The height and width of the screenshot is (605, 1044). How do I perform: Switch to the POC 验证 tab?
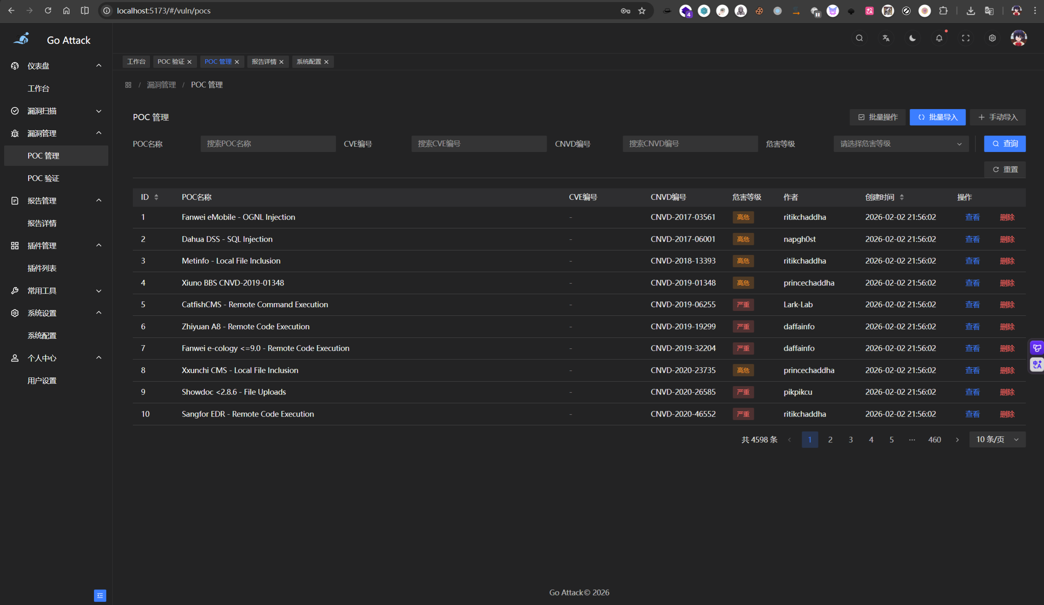[171, 62]
